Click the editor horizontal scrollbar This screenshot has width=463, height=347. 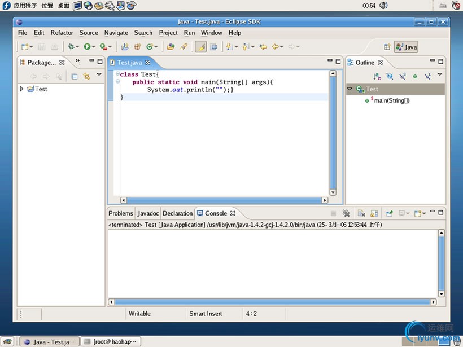224,200
